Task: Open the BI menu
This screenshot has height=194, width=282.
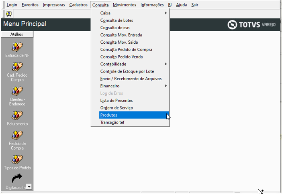Action: (x=170, y=5)
